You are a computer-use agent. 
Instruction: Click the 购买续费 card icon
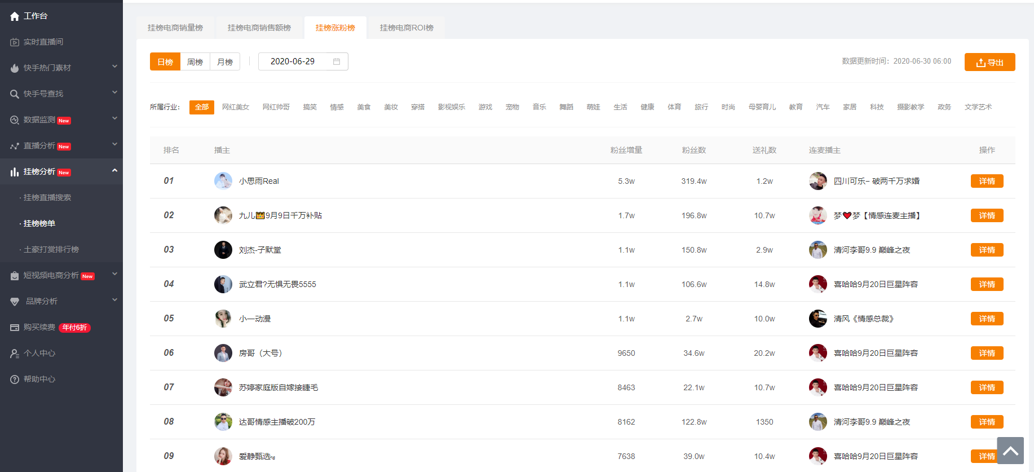[x=15, y=328]
